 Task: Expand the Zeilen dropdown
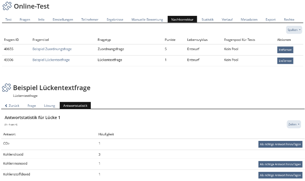point(294,124)
